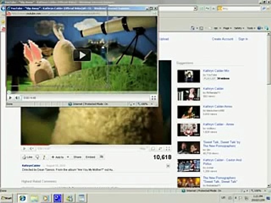Like the video

coord(28,157)
